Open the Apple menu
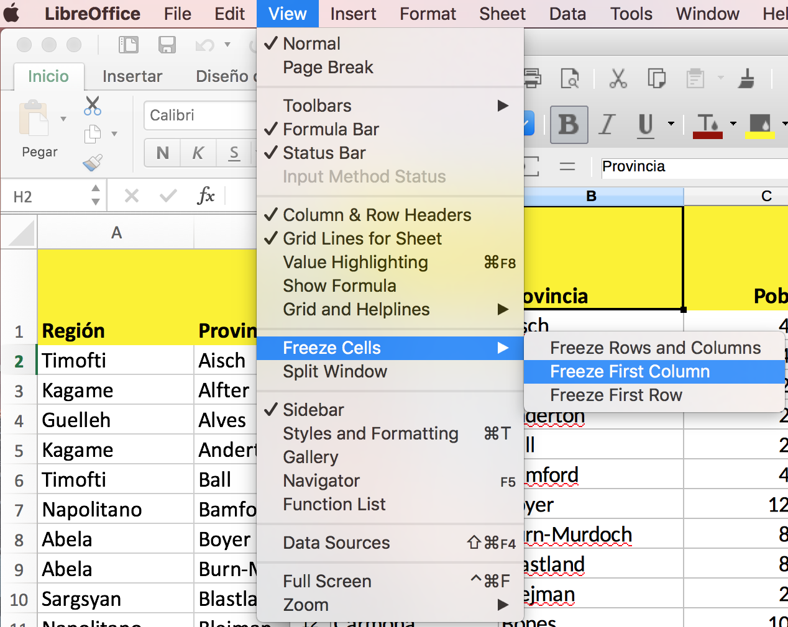The width and height of the screenshot is (788, 627). coord(12,13)
